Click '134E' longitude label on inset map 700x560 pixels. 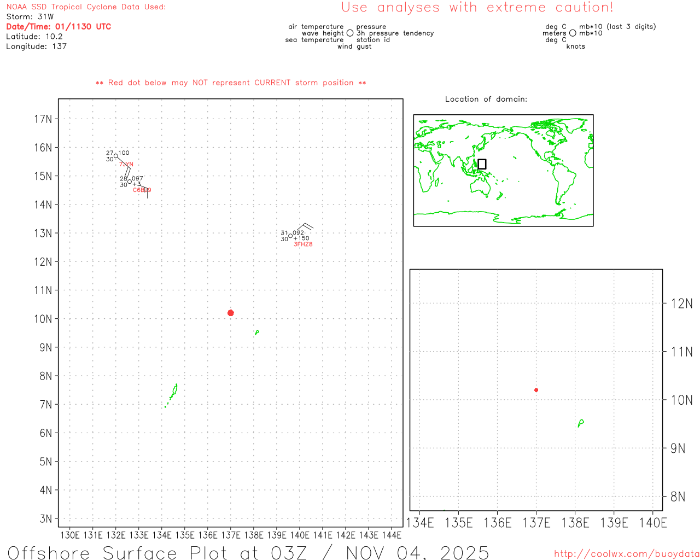pyautogui.click(x=420, y=523)
